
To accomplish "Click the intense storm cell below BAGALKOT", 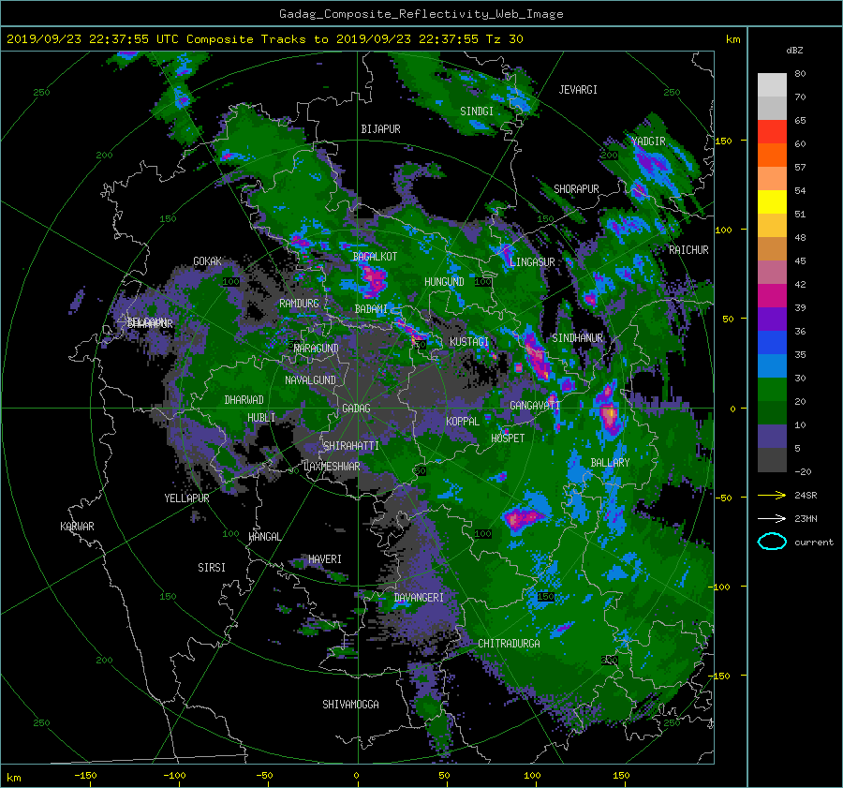I will [374, 280].
